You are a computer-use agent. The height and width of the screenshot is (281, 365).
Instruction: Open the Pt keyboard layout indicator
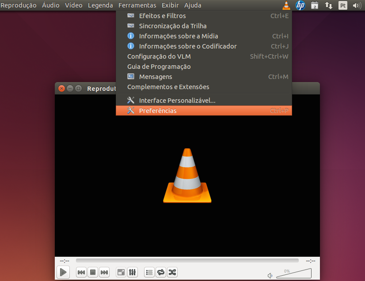tap(342, 5)
